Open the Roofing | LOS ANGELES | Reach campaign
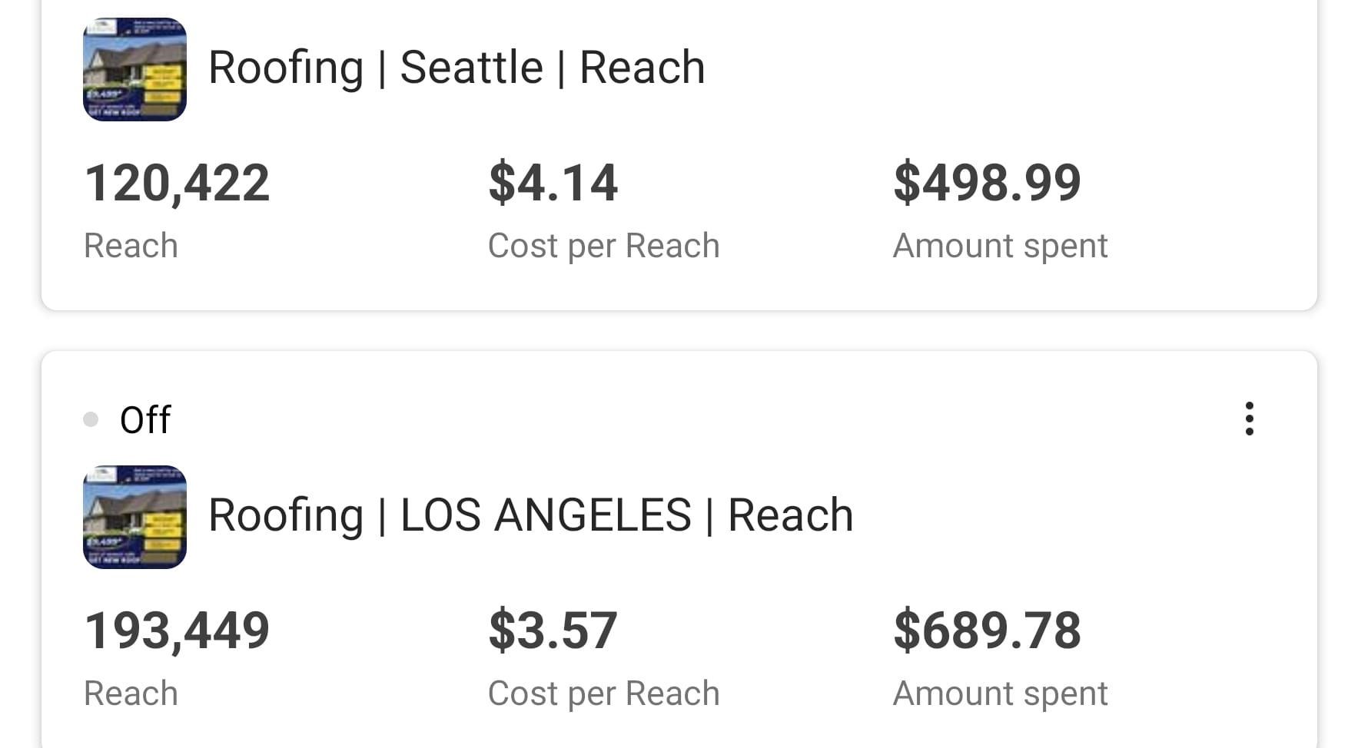The width and height of the screenshot is (1358, 748). 530,515
